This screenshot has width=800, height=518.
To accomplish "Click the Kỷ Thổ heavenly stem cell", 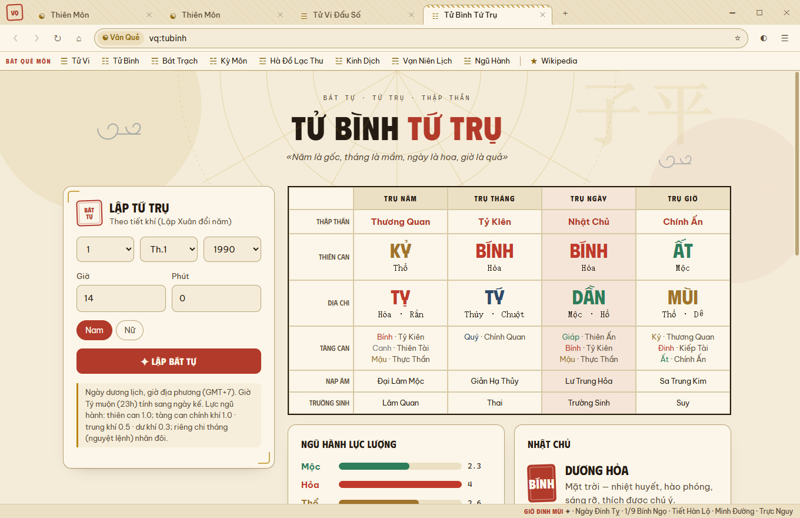I will point(401,257).
